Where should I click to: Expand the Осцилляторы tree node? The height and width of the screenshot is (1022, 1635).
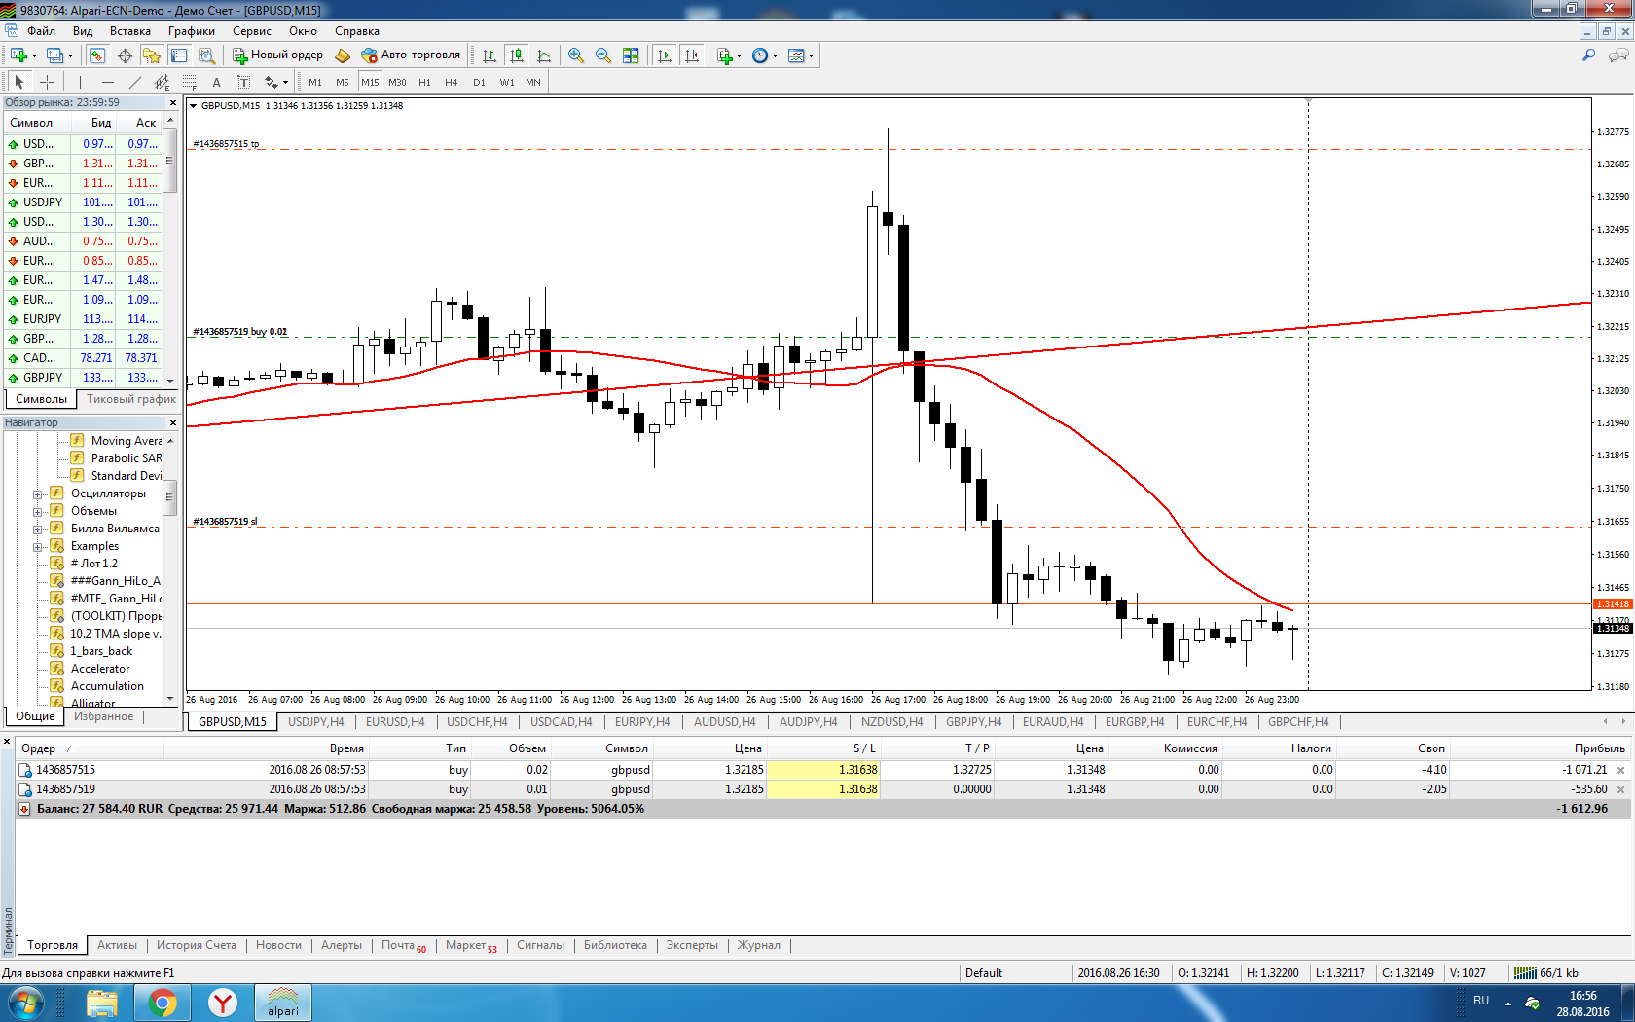pyautogui.click(x=38, y=494)
